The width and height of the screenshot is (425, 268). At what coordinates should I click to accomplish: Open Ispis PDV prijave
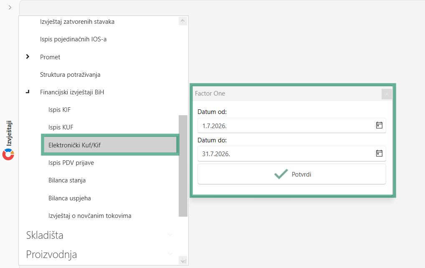(x=71, y=163)
